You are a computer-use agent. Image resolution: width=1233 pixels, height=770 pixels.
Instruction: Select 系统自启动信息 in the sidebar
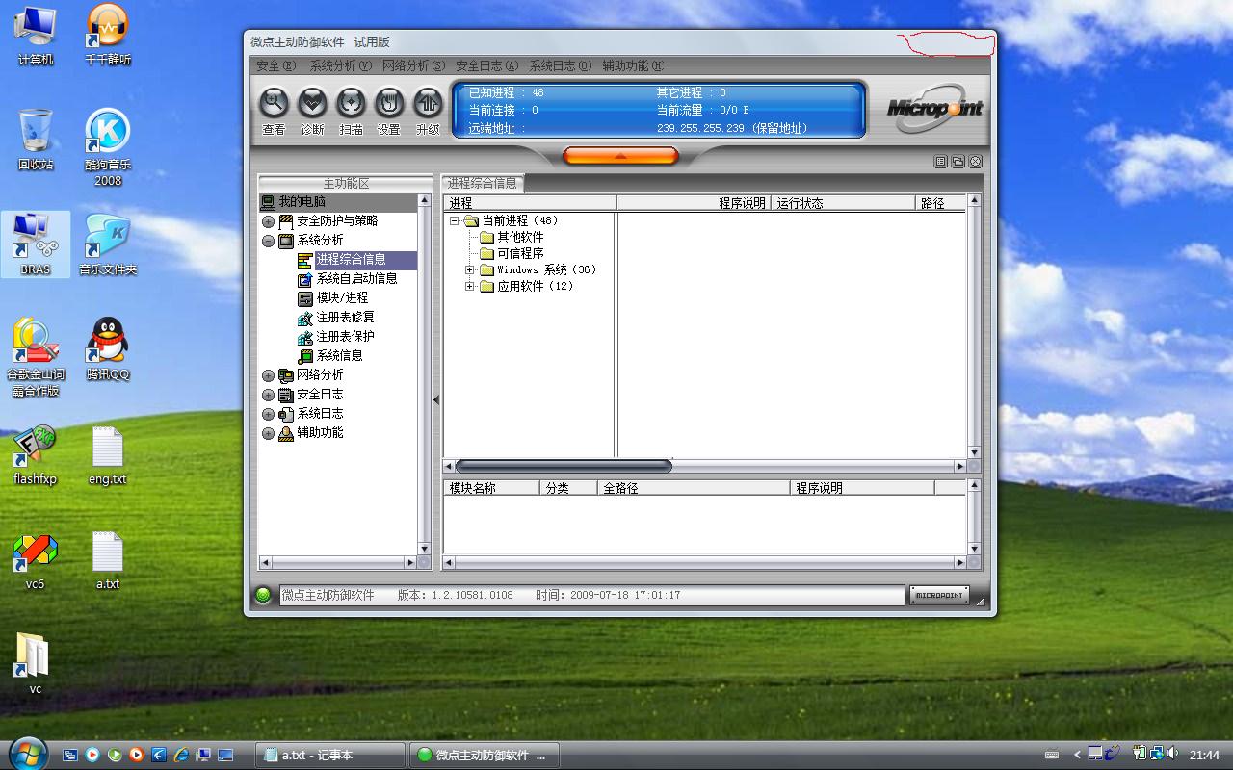tap(356, 278)
